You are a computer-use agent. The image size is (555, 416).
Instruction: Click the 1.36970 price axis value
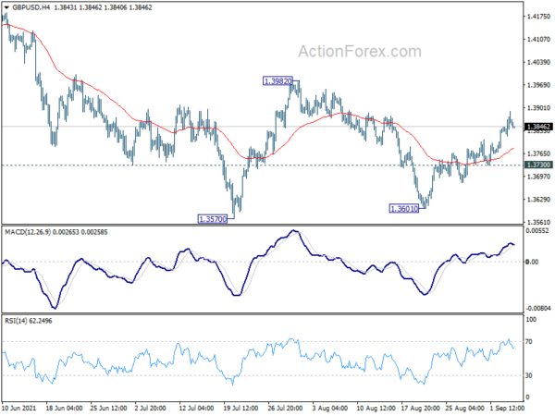(539, 177)
